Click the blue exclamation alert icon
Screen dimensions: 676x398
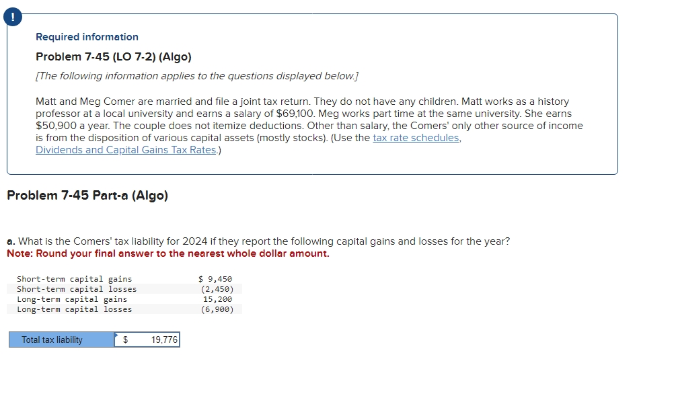[13, 17]
